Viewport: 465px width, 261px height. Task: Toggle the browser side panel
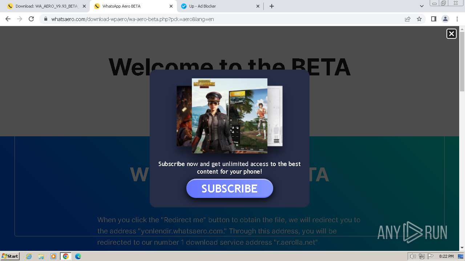point(433,19)
